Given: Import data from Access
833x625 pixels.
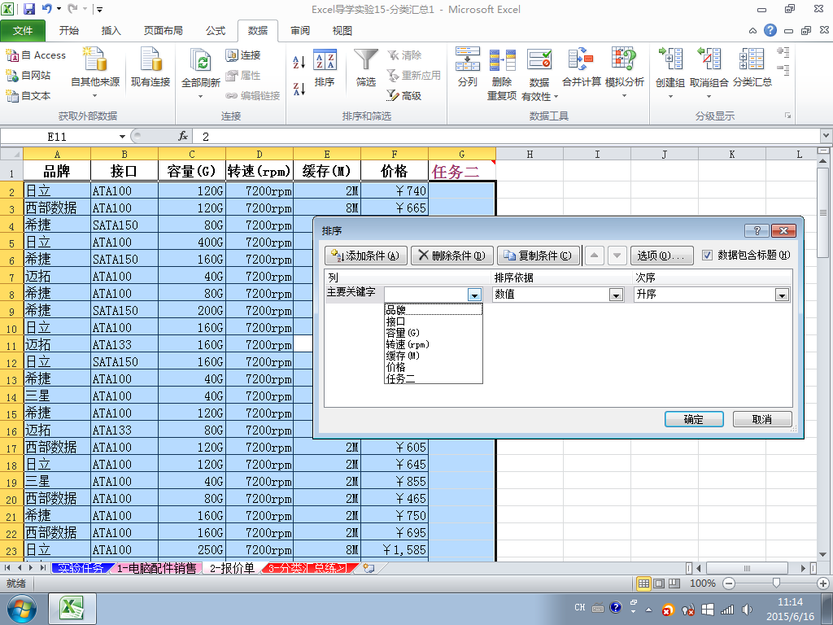Looking at the screenshot, I should [x=36, y=55].
